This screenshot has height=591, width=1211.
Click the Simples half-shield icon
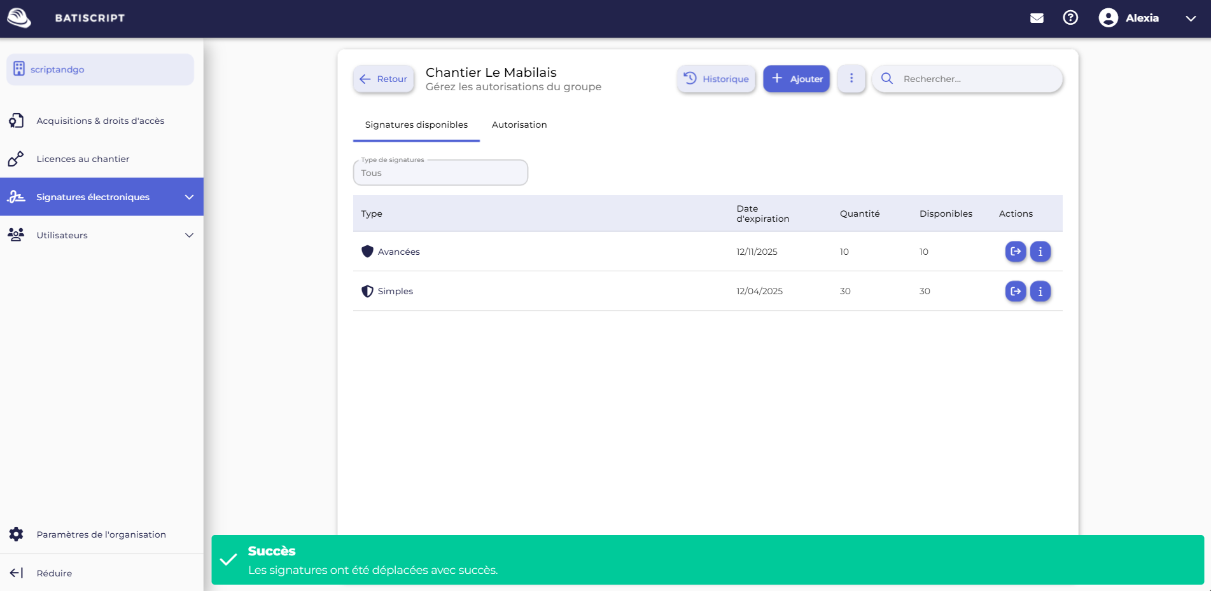point(367,291)
